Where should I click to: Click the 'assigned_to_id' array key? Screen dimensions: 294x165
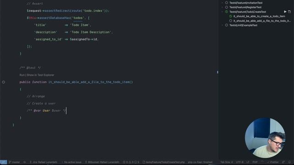48,39
